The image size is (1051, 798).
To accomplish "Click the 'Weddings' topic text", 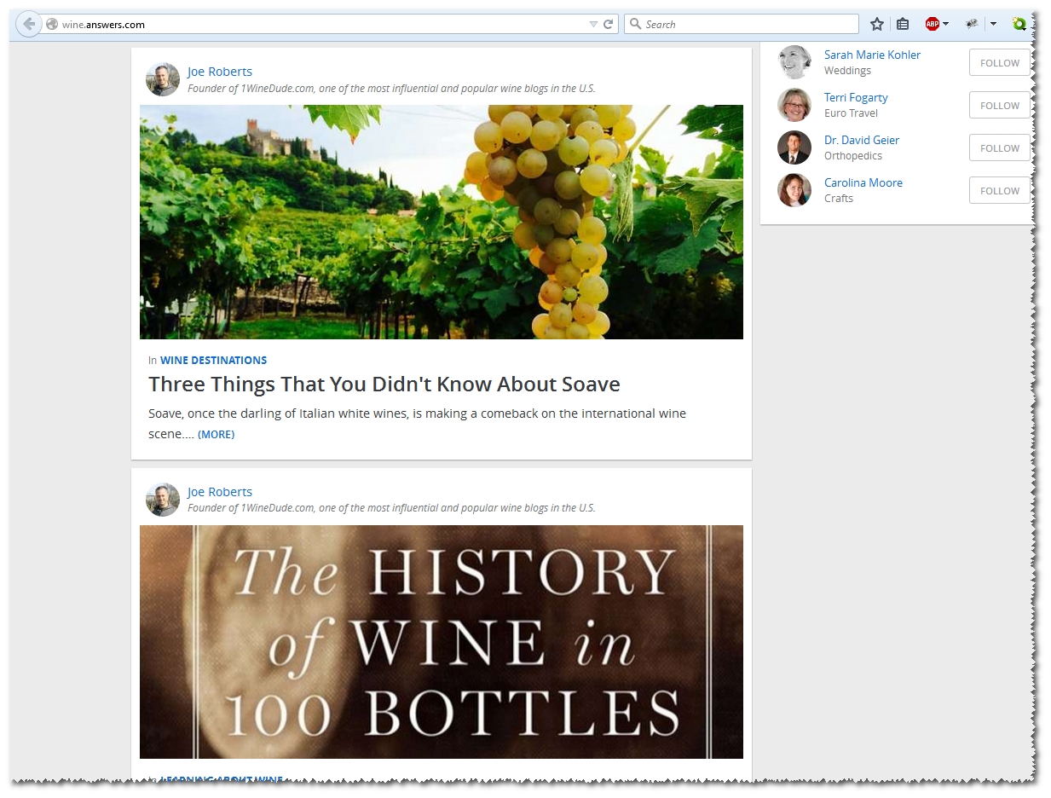I will point(847,71).
